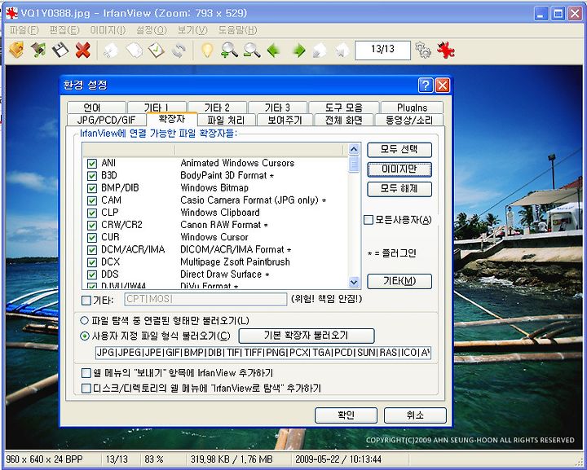
Task: Open the 이미지(I) menu
Action: (108, 30)
